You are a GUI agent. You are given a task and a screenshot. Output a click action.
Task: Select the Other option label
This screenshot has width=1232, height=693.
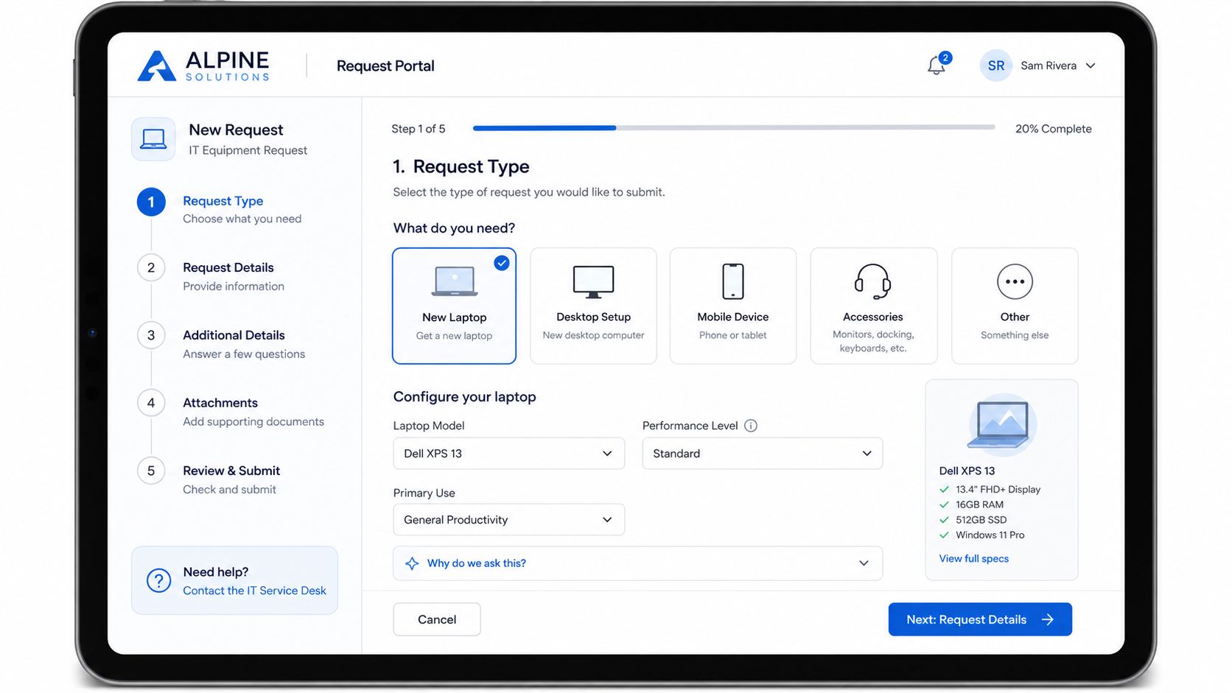click(x=1015, y=317)
